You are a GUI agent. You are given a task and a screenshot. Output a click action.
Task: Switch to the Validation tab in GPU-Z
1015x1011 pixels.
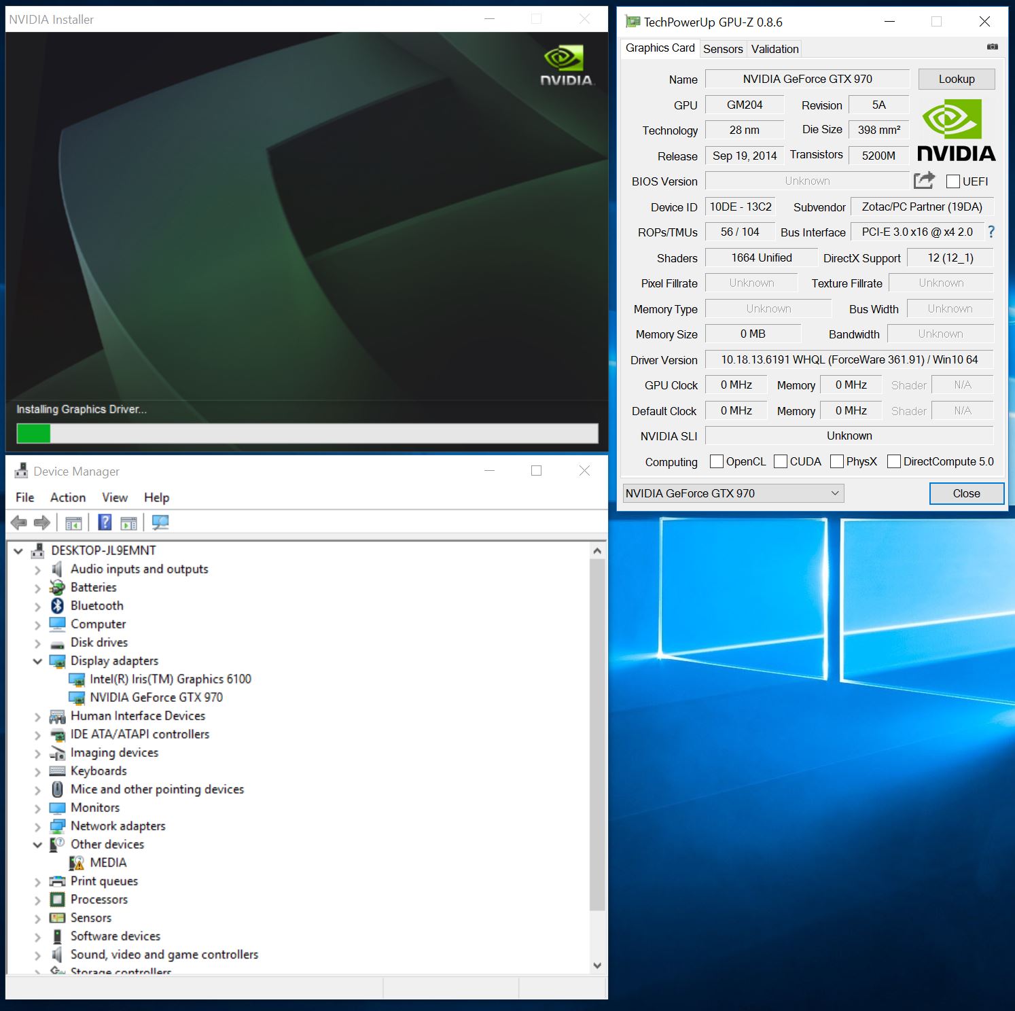(x=774, y=49)
